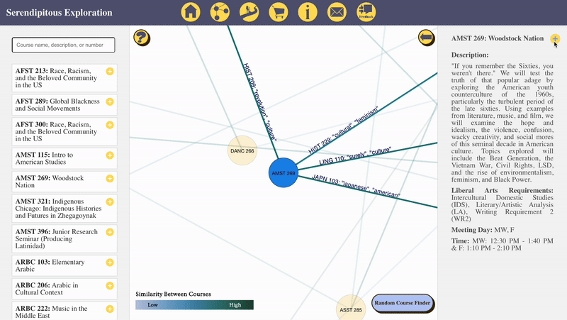
Task: Open the pathway/journey icon in header
Action: click(249, 12)
